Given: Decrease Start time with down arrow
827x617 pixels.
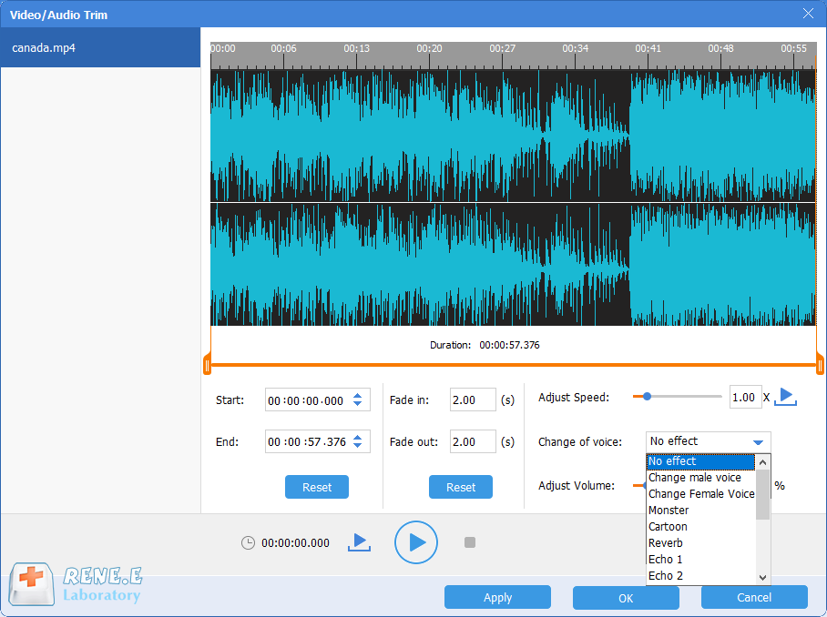Looking at the screenshot, I should pyautogui.click(x=358, y=404).
